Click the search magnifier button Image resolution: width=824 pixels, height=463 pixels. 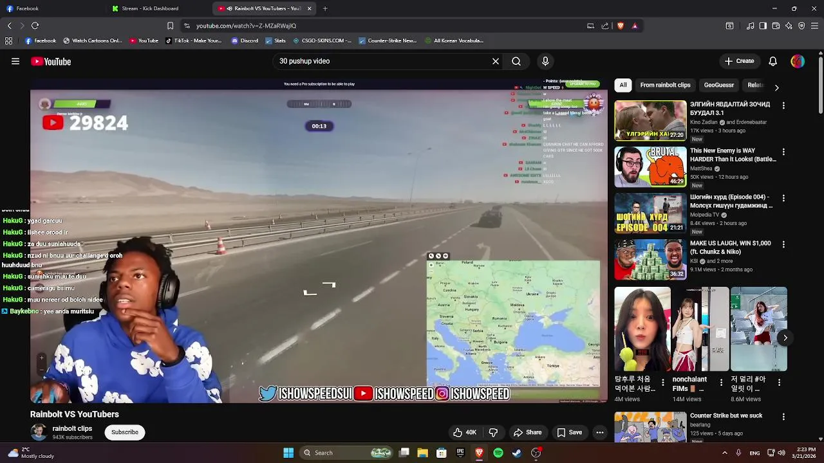[x=516, y=61]
